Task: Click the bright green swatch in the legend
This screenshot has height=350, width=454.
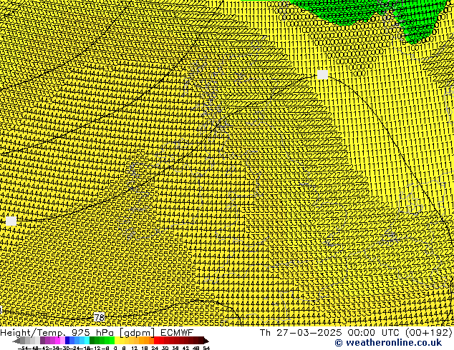Action: (112, 340)
